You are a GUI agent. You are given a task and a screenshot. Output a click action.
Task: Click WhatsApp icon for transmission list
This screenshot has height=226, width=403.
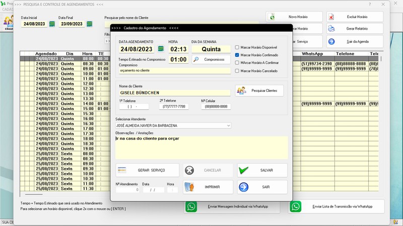(296, 206)
